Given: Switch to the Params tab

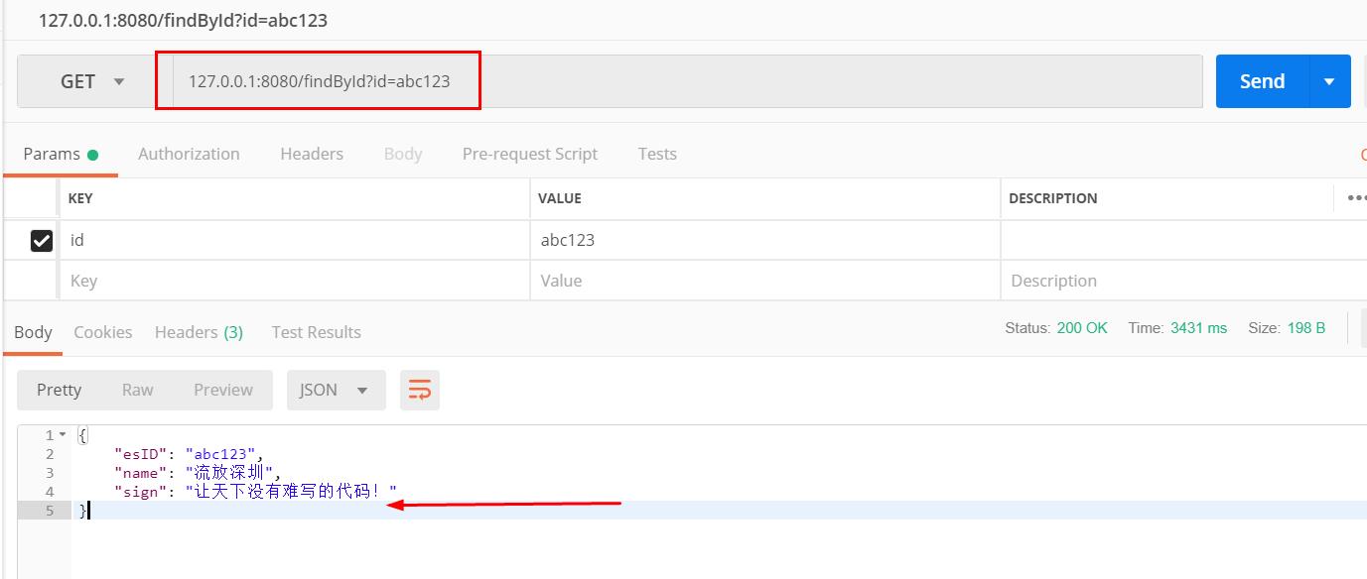Looking at the screenshot, I should click(61, 154).
